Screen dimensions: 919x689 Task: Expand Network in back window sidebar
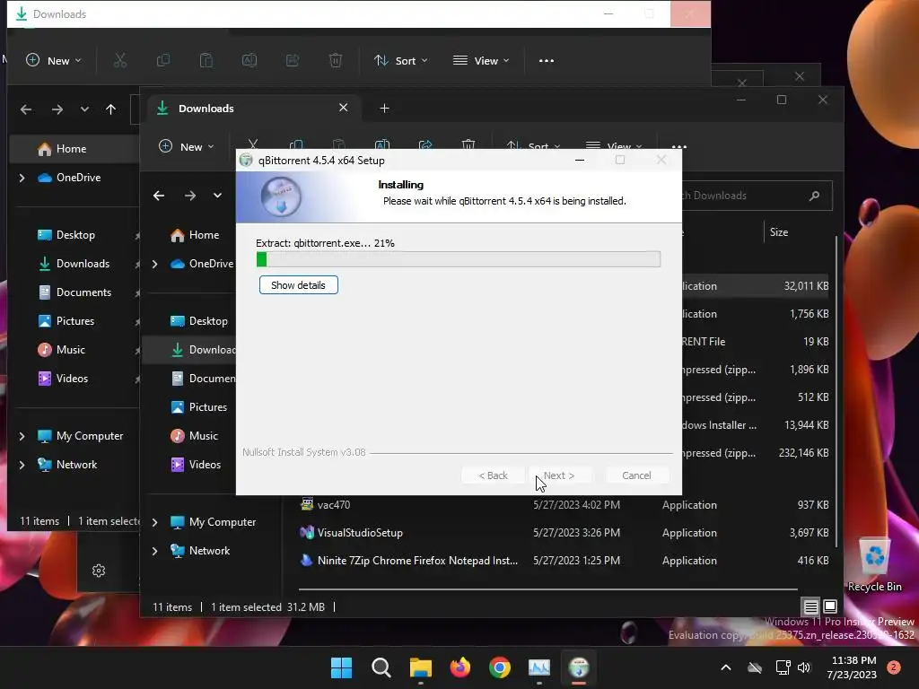point(22,465)
